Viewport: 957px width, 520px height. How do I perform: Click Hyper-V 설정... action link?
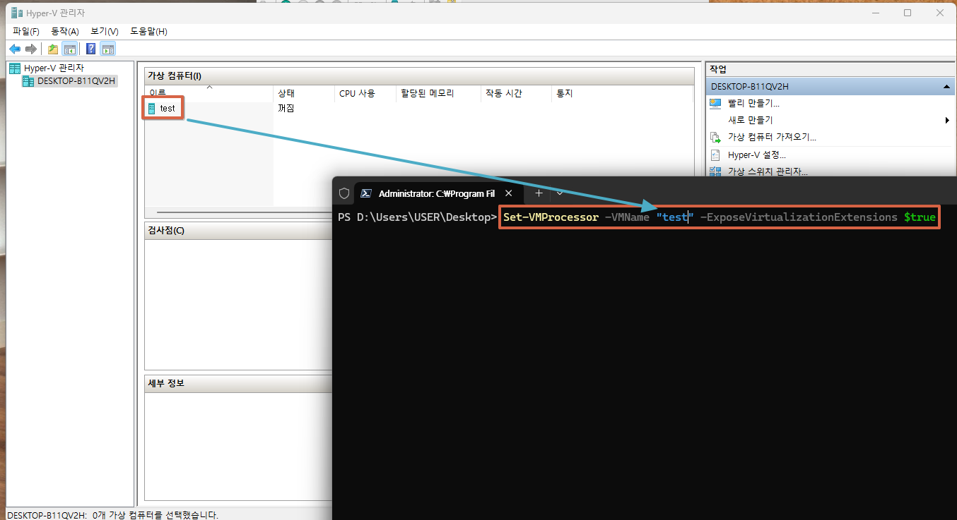click(757, 155)
